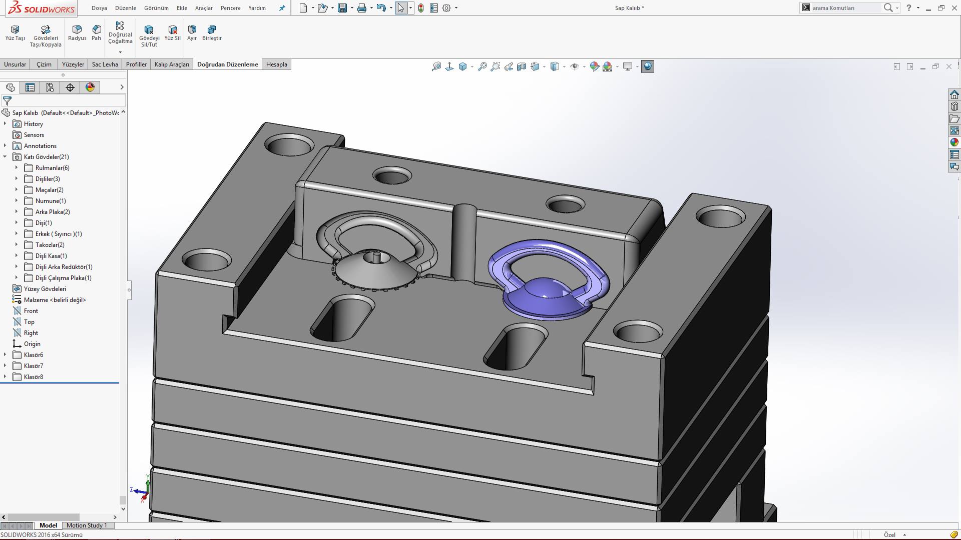Click the arama Komutları search field
The width and height of the screenshot is (961, 540).
click(846, 8)
